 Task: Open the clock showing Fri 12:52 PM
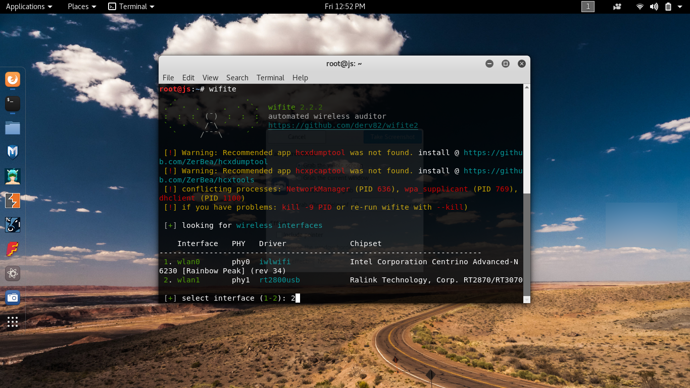point(345,7)
